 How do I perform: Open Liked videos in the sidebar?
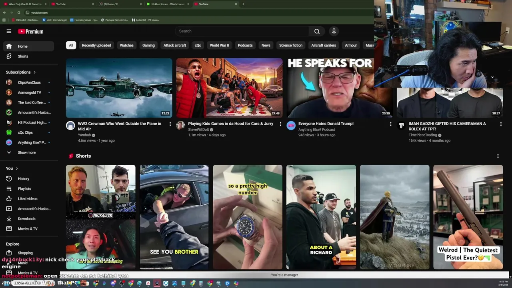(x=28, y=199)
